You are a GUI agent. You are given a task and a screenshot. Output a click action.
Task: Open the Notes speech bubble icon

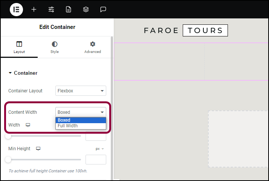click(103, 9)
